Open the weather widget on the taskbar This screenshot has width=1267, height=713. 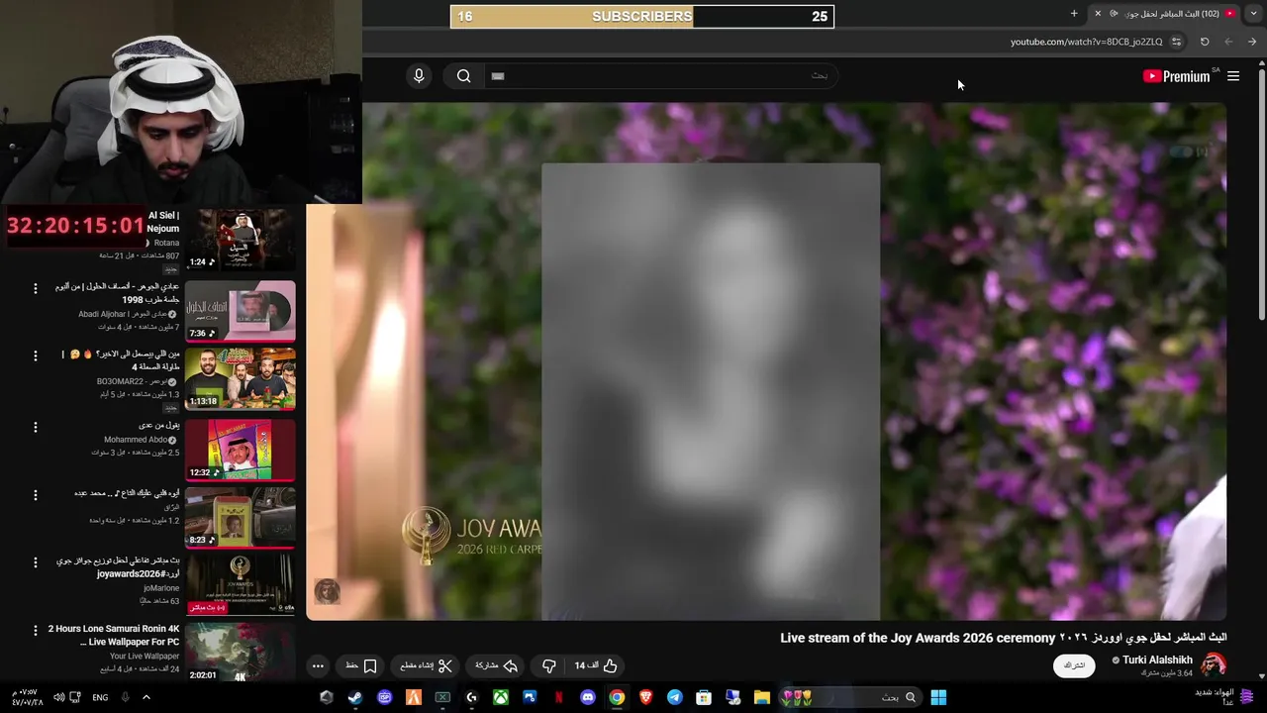[x=1224, y=697]
